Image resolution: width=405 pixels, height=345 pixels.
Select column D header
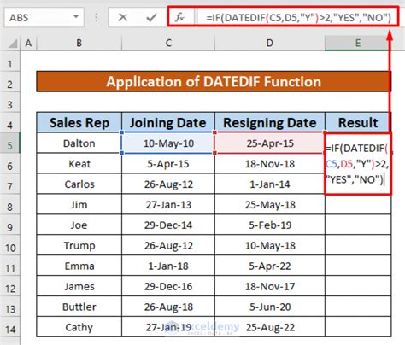[x=270, y=44]
